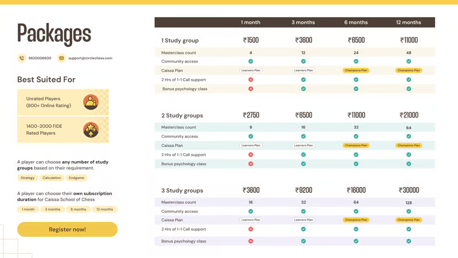Click the Unrated Players avatar icon

[90, 102]
